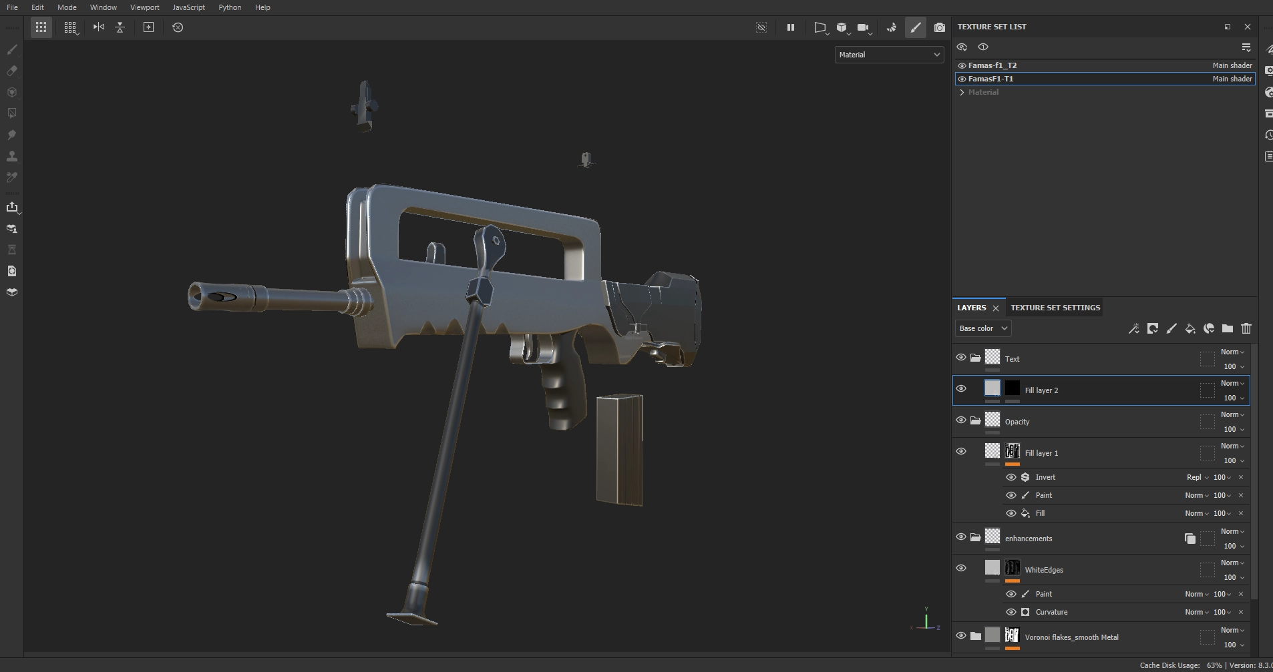Switch to Texture Set Settings tab

click(1055, 308)
